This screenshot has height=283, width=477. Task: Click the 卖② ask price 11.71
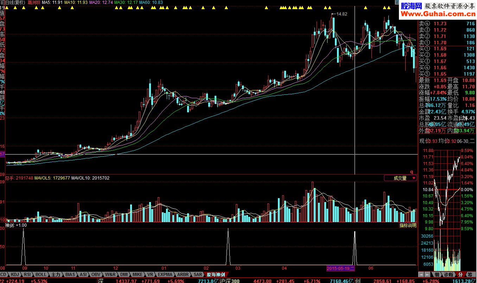click(x=440, y=36)
